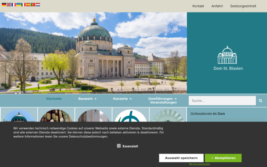
Task: Switch language to English UK flag
Action: pyautogui.click(x=9, y=5)
